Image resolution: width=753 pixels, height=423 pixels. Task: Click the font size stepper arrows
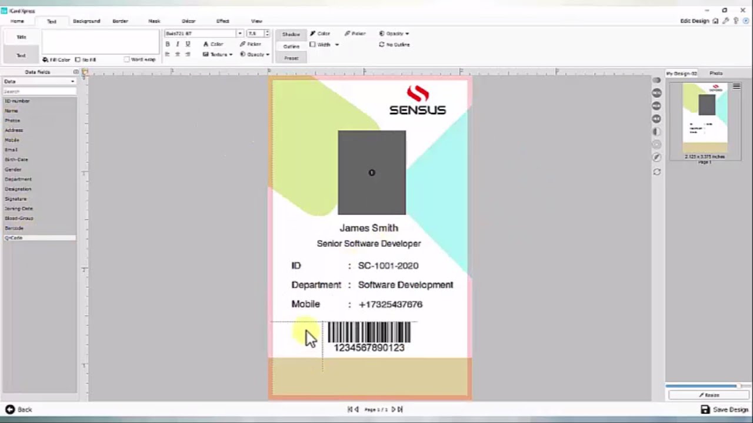pos(267,33)
